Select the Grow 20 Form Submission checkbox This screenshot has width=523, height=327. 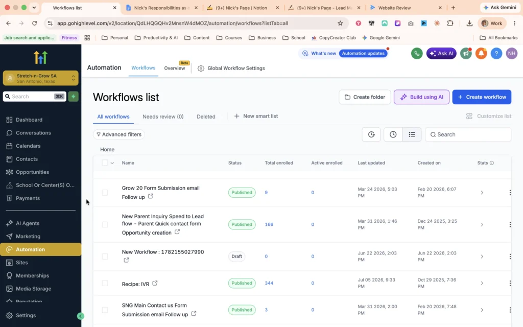[x=105, y=193]
